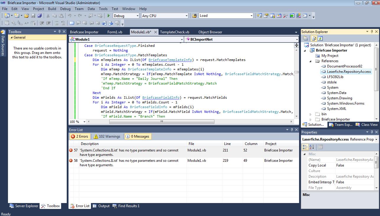Open the Team Explorer tab
380x216 pixels.
[341, 125]
